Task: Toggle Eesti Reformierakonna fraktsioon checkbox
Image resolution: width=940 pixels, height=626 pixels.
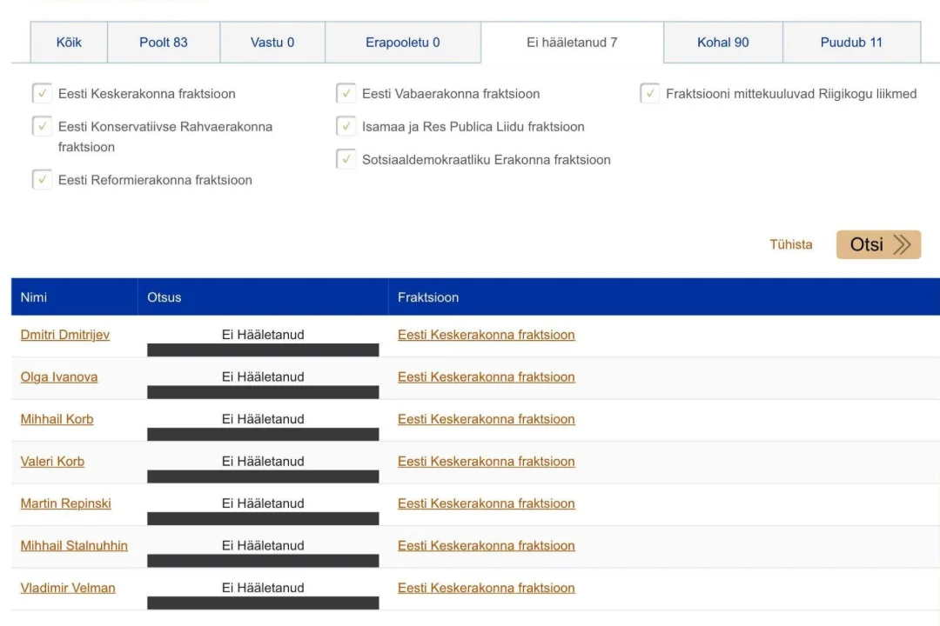Action: (x=42, y=180)
